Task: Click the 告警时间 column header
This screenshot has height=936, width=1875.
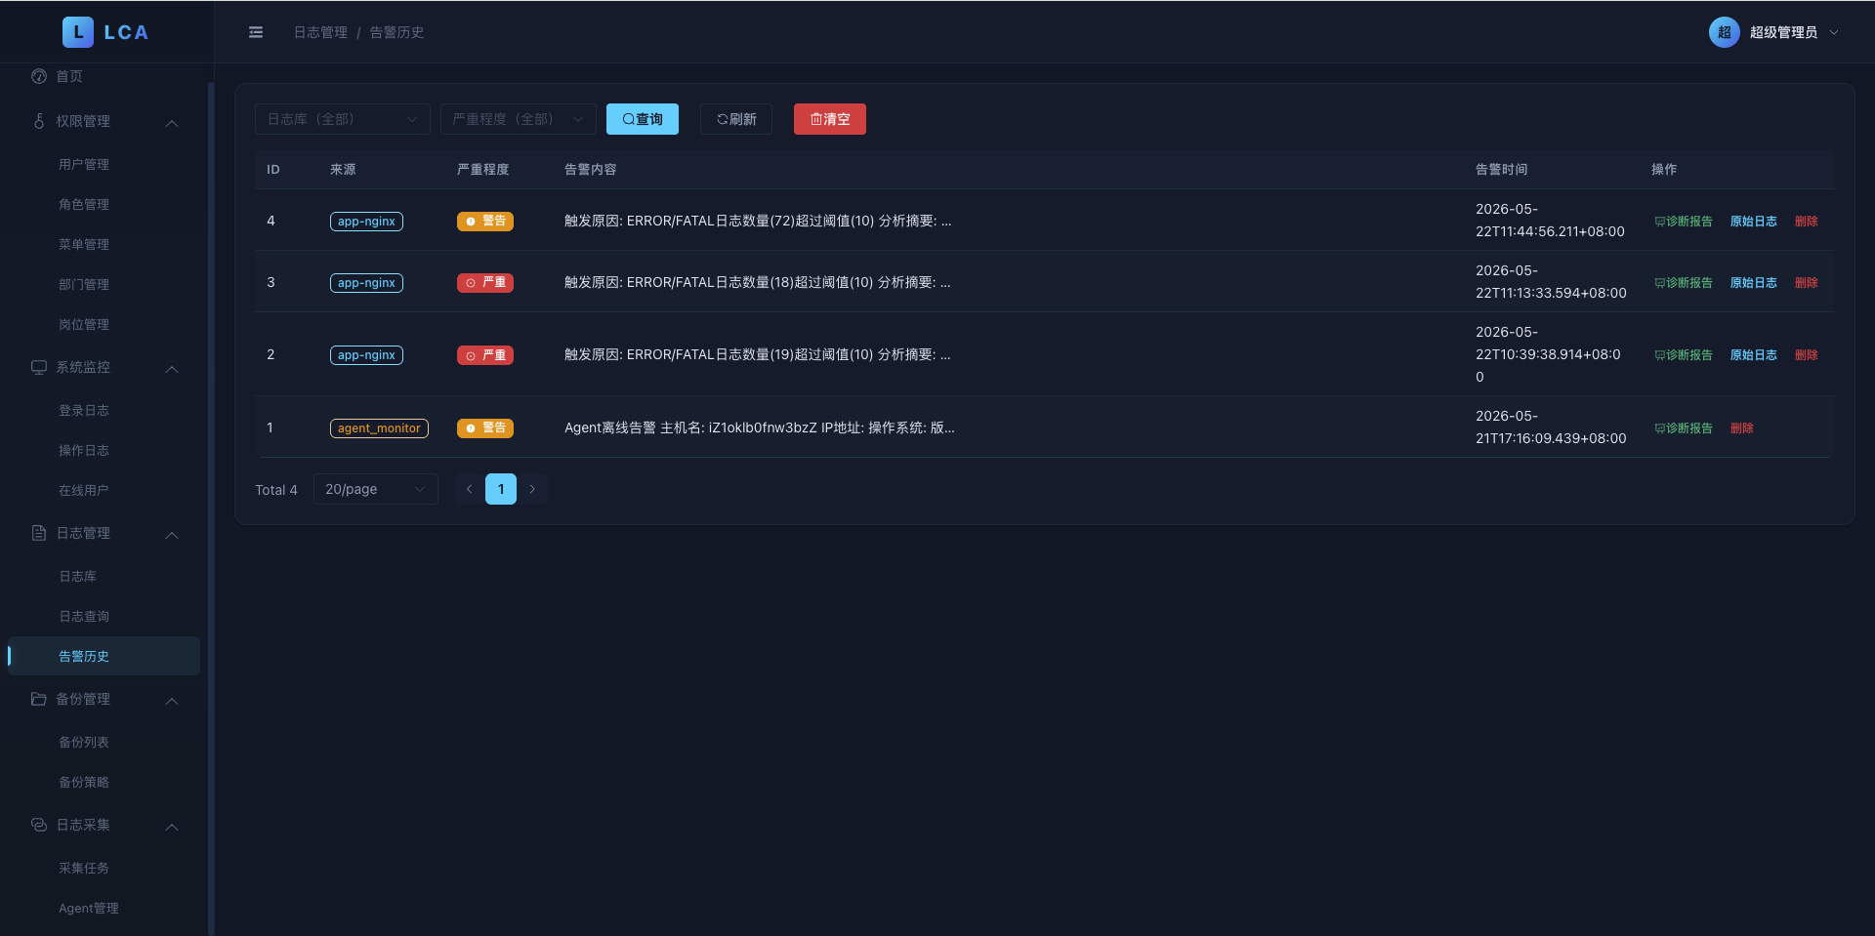Action: [1501, 169]
